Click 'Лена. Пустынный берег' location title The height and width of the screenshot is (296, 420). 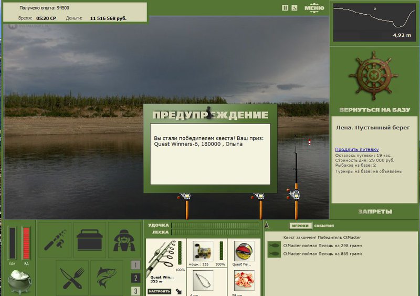373,128
